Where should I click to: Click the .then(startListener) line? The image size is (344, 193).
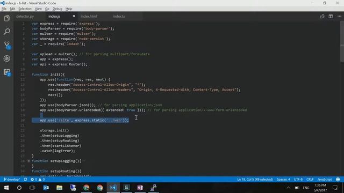(x=61, y=146)
